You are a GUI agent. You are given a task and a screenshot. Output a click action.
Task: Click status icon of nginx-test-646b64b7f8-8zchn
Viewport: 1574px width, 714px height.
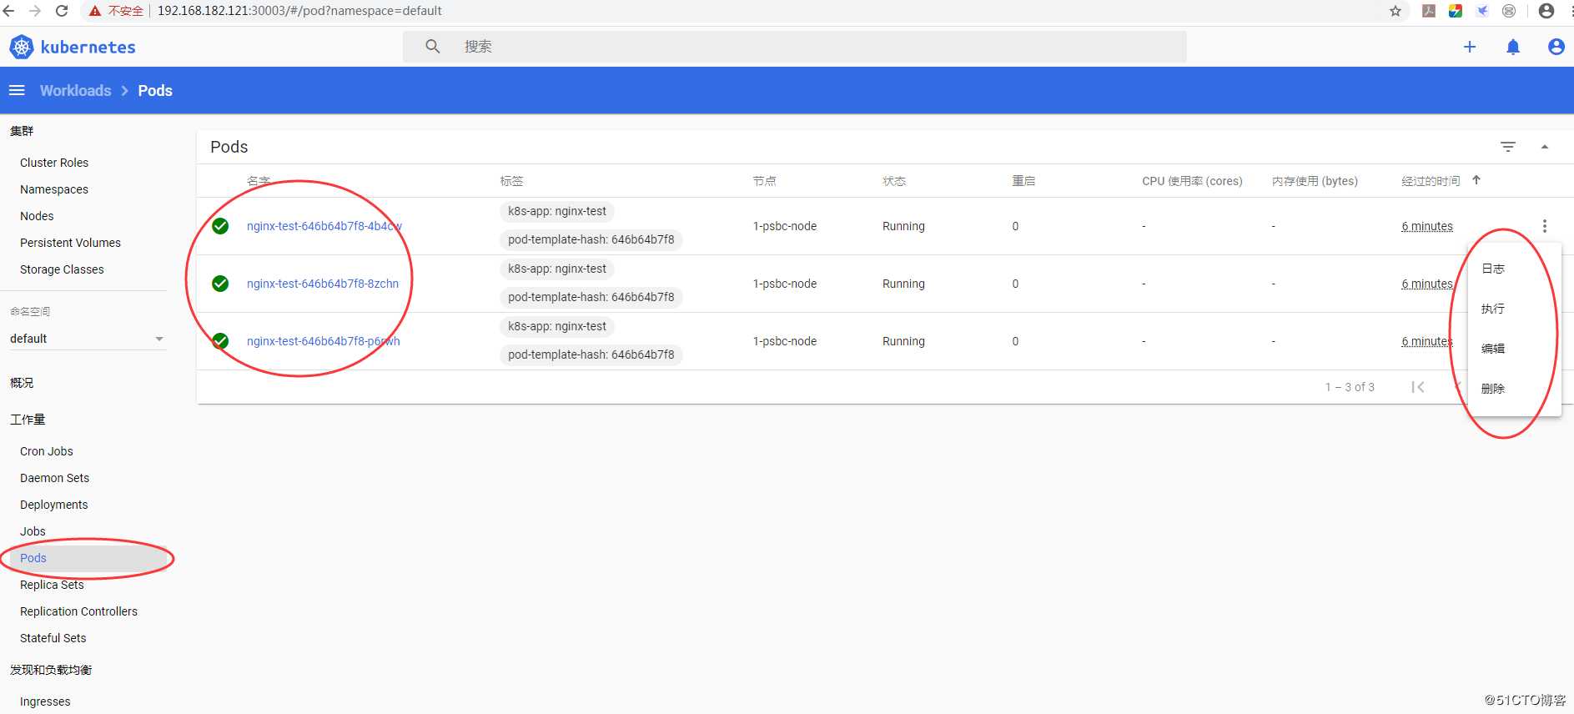click(220, 284)
